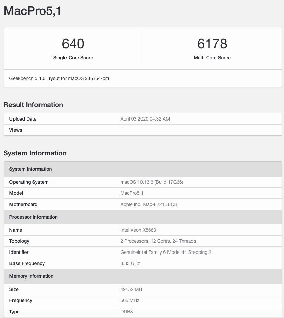
Task: Select the 3.33 GHz value
Action: 130,263
